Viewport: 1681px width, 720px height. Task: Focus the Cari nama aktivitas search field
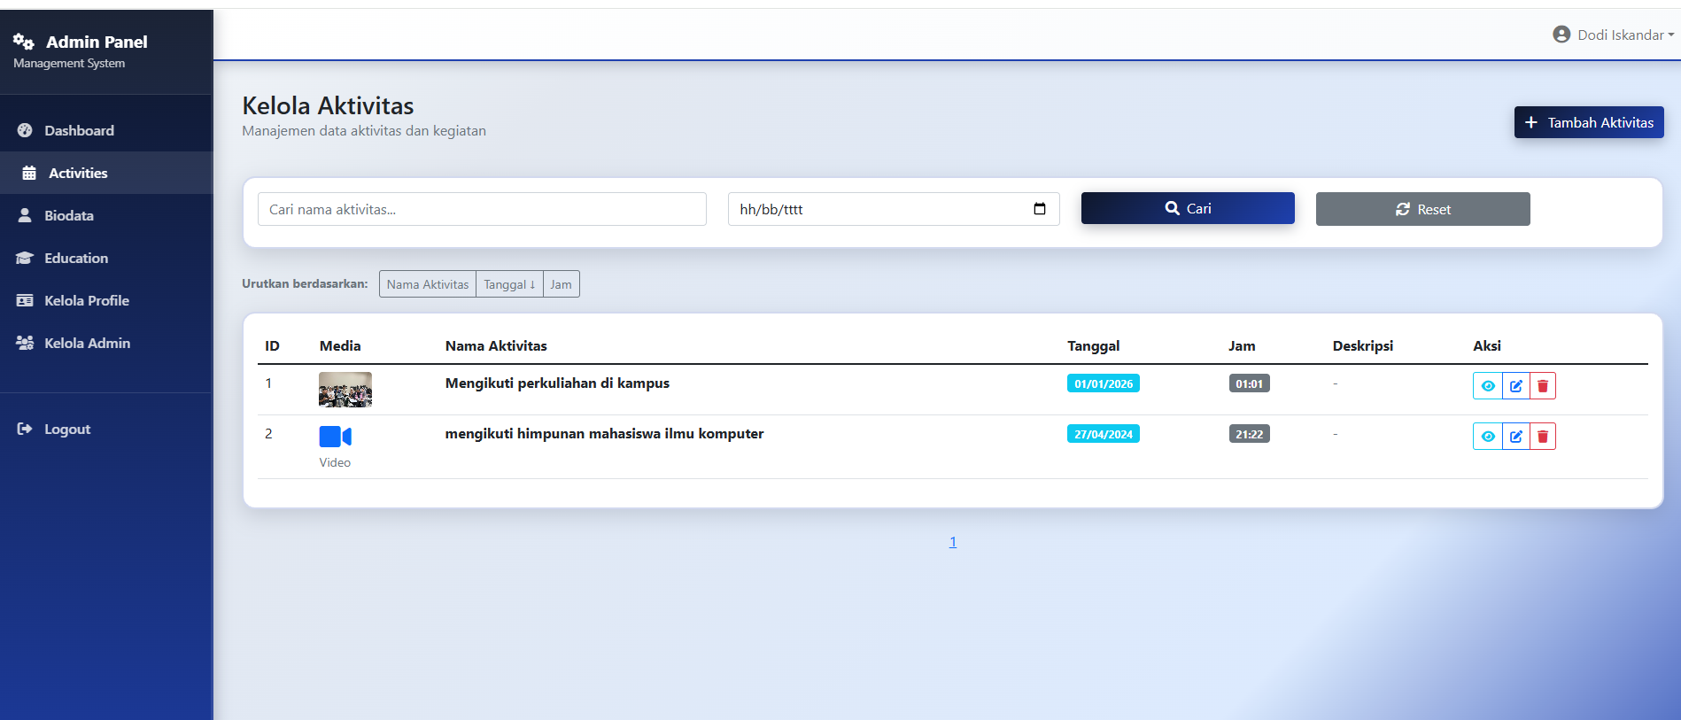tap(482, 209)
